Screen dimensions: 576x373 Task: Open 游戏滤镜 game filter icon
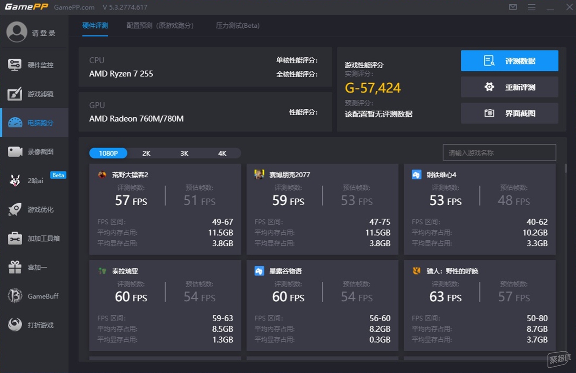15,94
